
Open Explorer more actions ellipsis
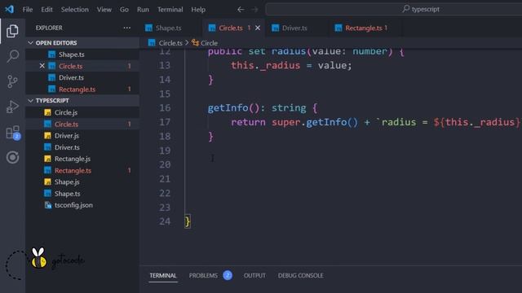click(127, 28)
